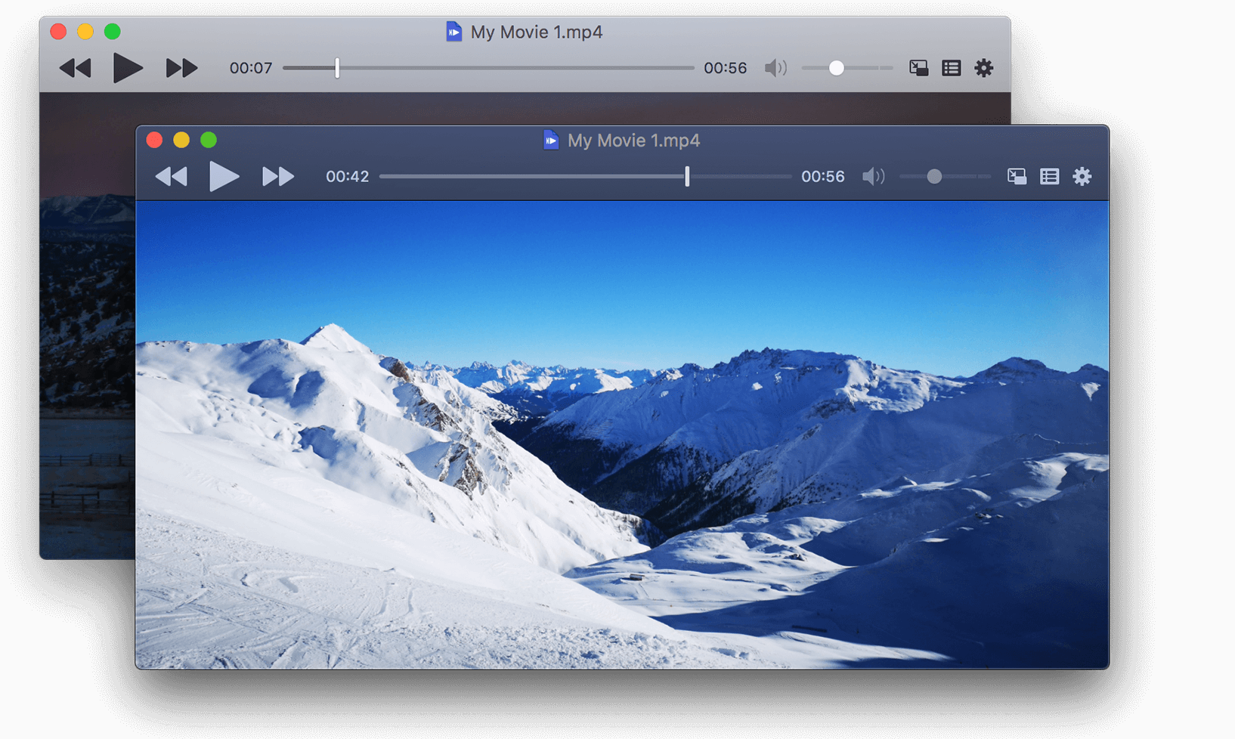The width and height of the screenshot is (1235, 739).
Task: Click the mp4 document icon in the background title bar
Action: 453,32
